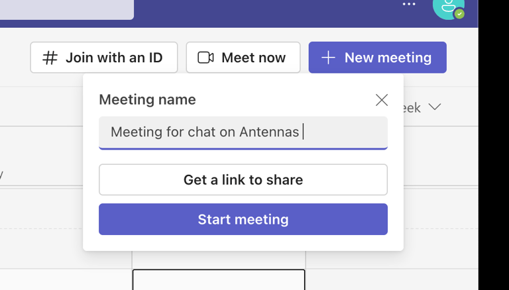Open the profile avatar menu
509x290 pixels.
click(449, 8)
